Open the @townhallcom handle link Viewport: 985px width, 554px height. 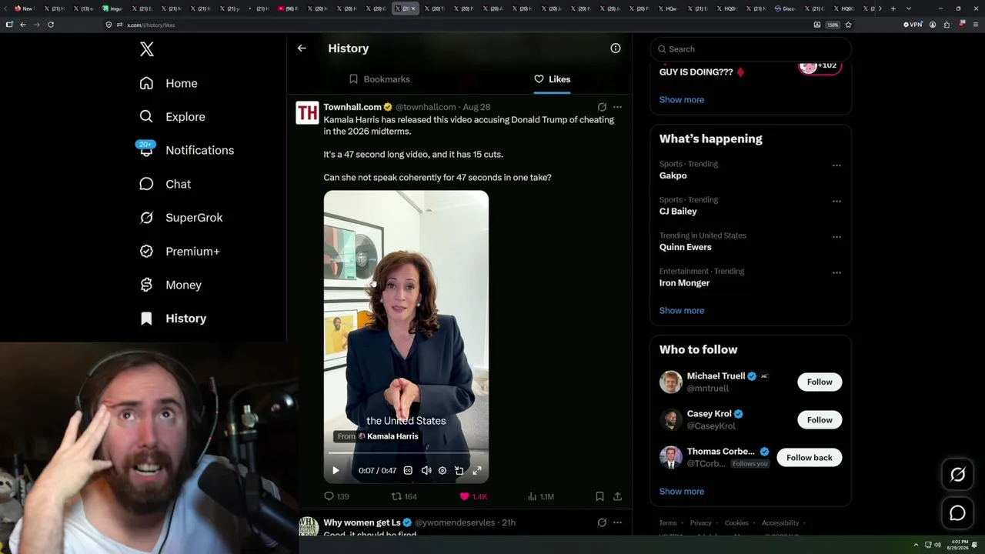(426, 107)
